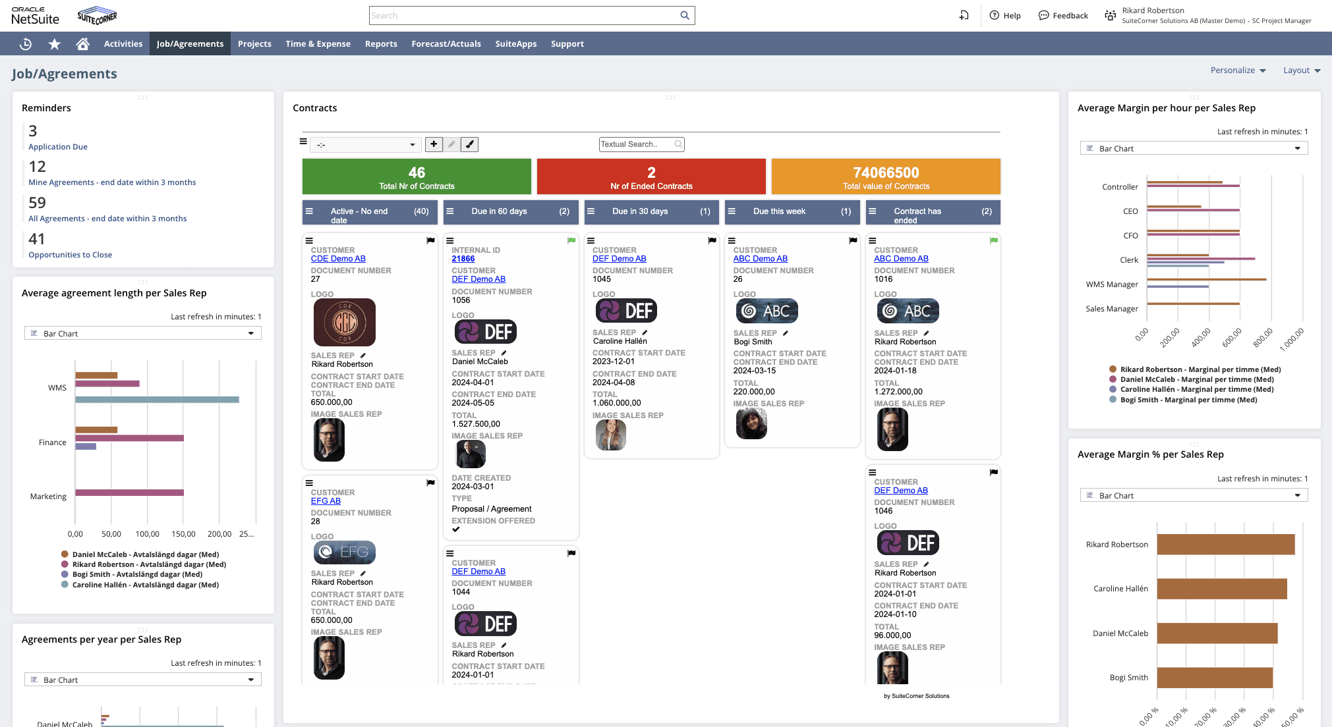Open the Layout dropdown menu
Image resolution: width=1332 pixels, height=727 pixels.
pos(1302,70)
